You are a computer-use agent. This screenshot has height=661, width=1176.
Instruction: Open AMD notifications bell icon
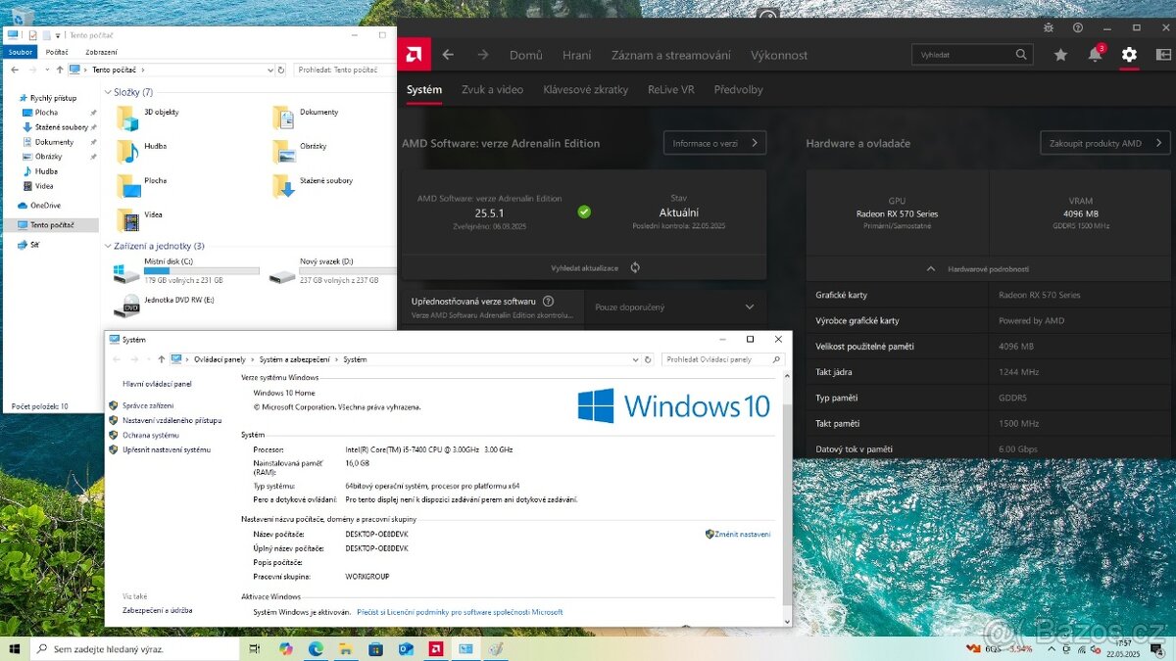tap(1095, 55)
